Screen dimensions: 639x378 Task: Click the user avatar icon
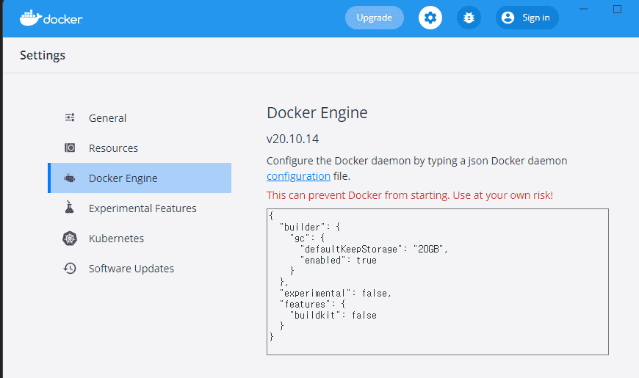(x=508, y=18)
